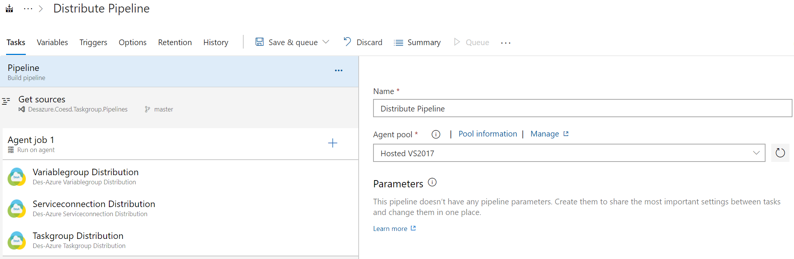This screenshot has height=259, width=794.
Task: Open the Manage agent pools link
Action: click(x=545, y=134)
